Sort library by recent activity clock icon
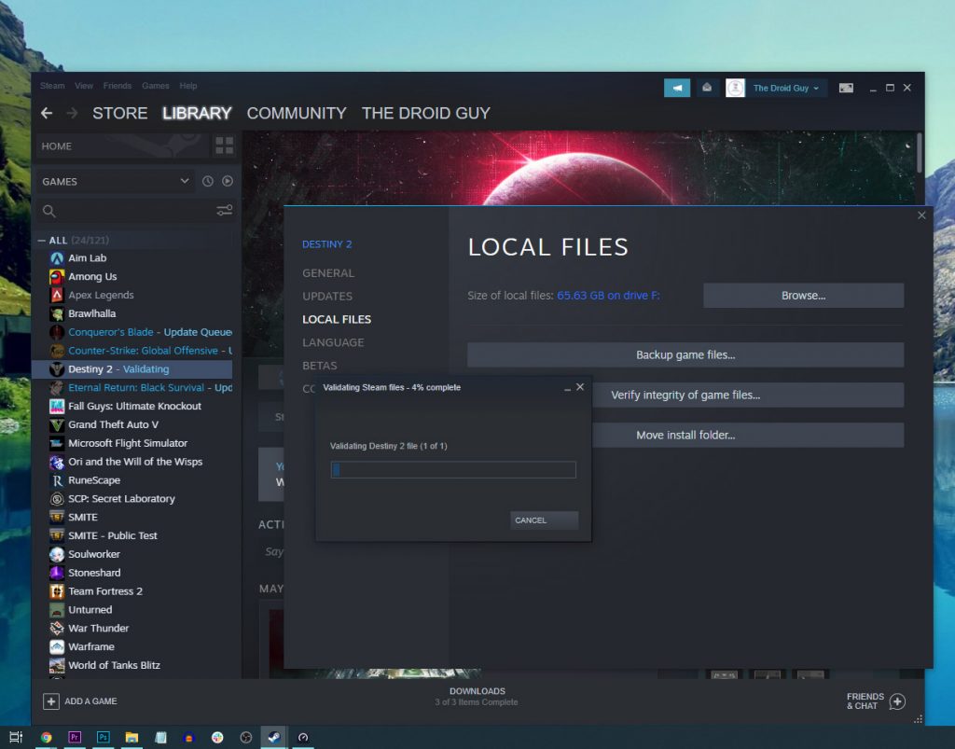The height and width of the screenshot is (749, 955). 208,181
